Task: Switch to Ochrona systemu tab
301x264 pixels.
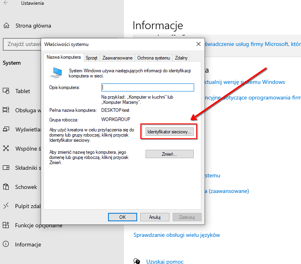Action: pyautogui.click(x=153, y=58)
